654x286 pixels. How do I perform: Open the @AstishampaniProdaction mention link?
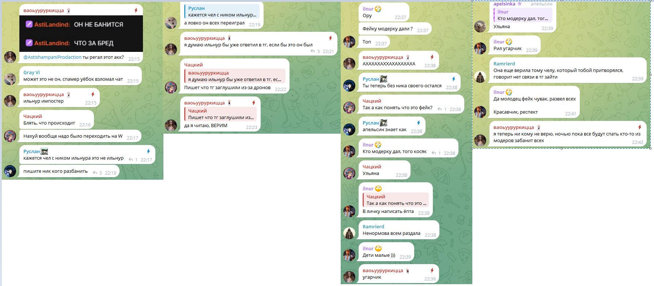pyautogui.click(x=52, y=57)
